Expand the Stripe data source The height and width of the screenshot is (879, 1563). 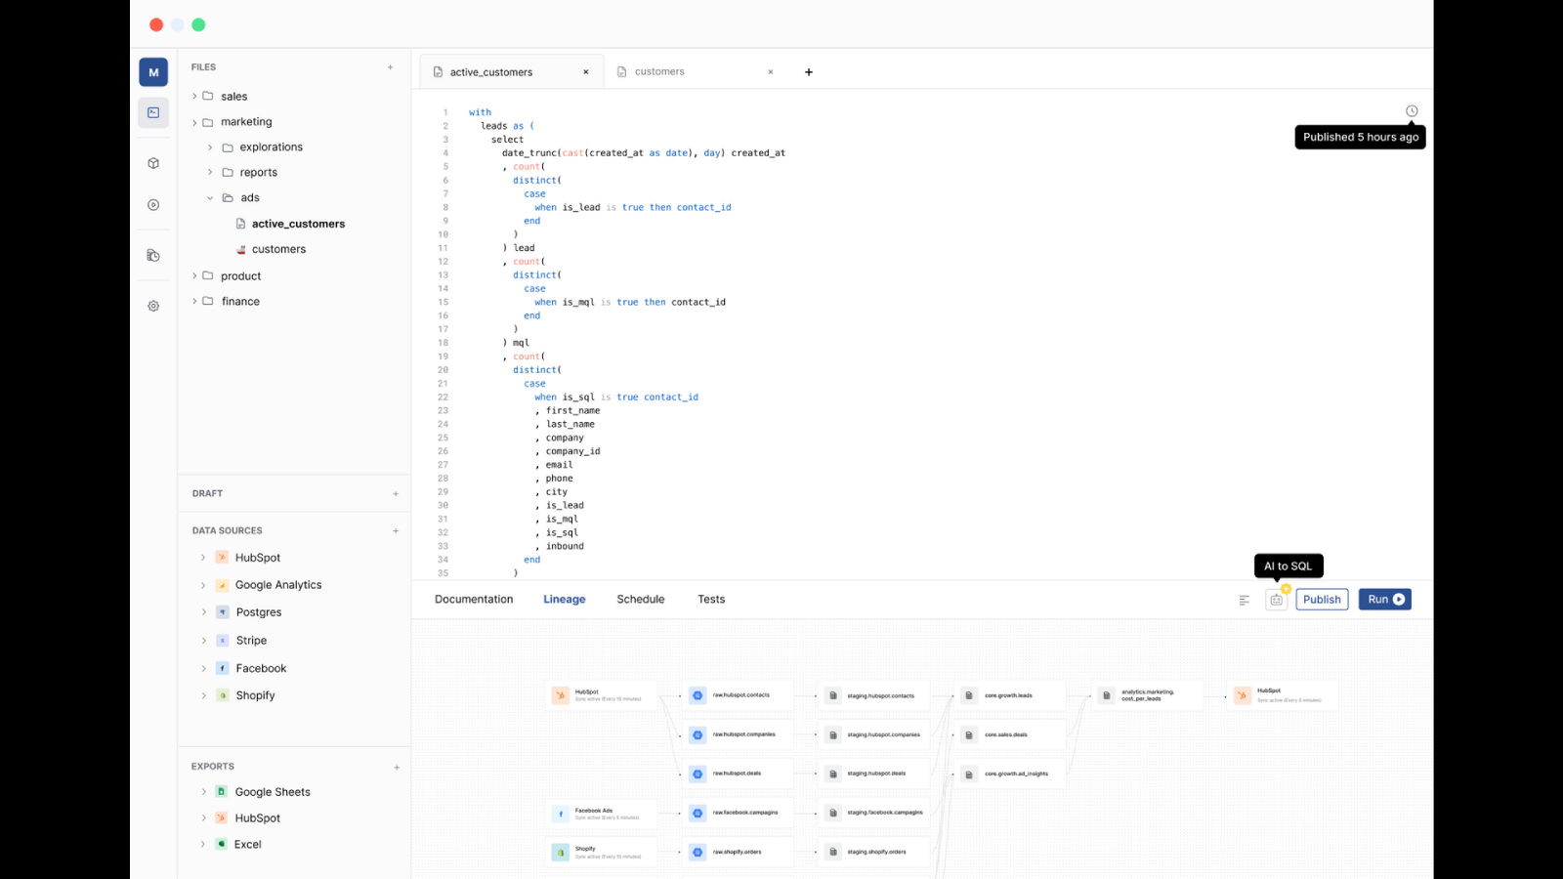coord(203,641)
